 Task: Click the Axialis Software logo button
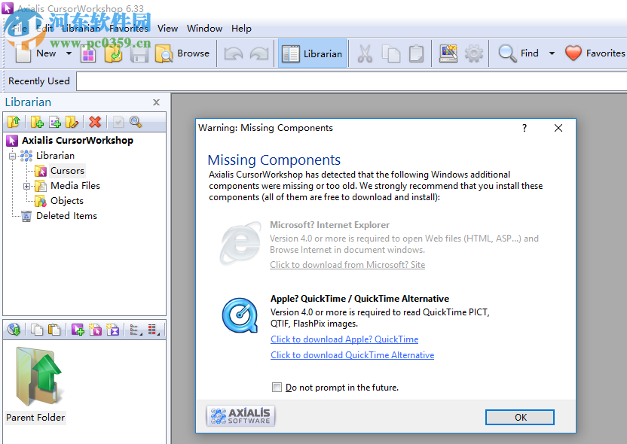[x=240, y=416]
